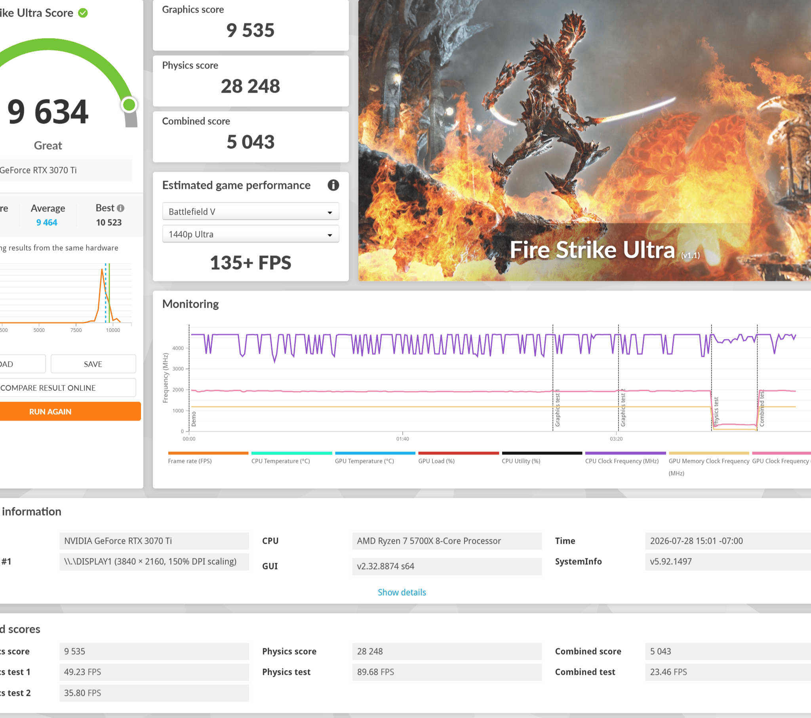This screenshot has height=718, width=811.
Task: Click the green validated checkmark beside Ultra Score
Action: click(83, 13)
